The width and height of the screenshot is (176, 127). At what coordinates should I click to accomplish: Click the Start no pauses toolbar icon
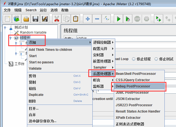click(x=128, y=19)
